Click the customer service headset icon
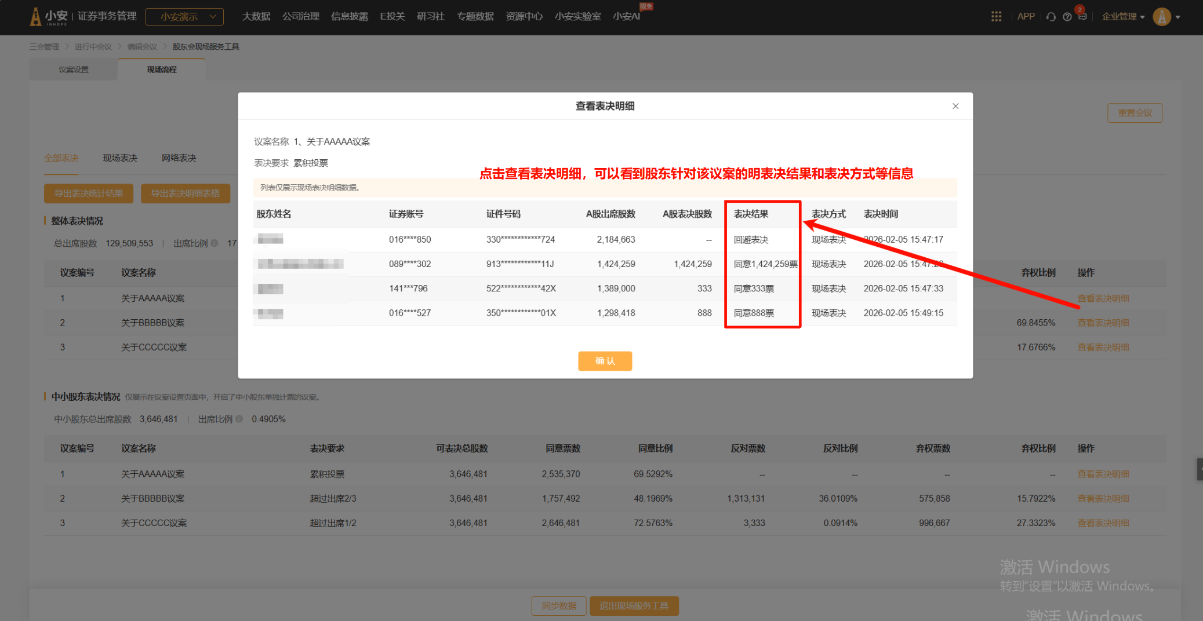This screenshot has width=1203, height=621. (x=1051, y=17)
